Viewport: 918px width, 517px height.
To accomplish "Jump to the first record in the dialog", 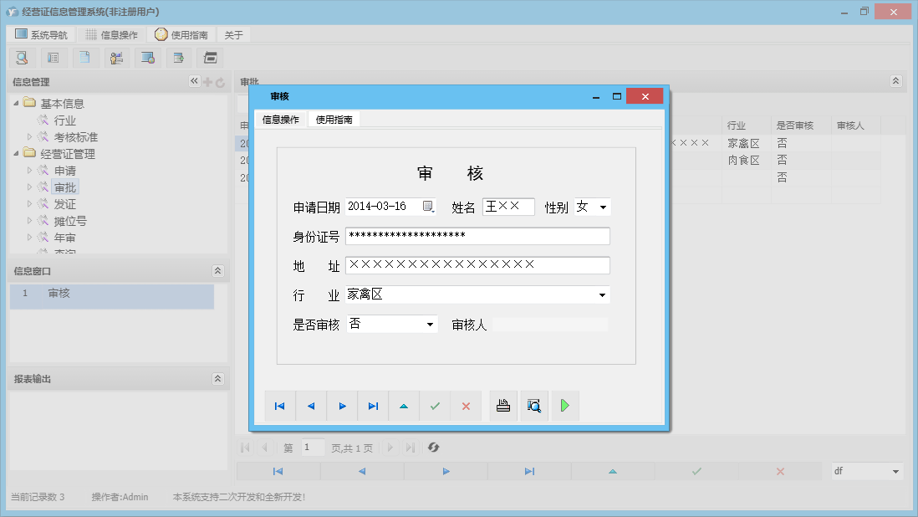I will click(279, 406).
